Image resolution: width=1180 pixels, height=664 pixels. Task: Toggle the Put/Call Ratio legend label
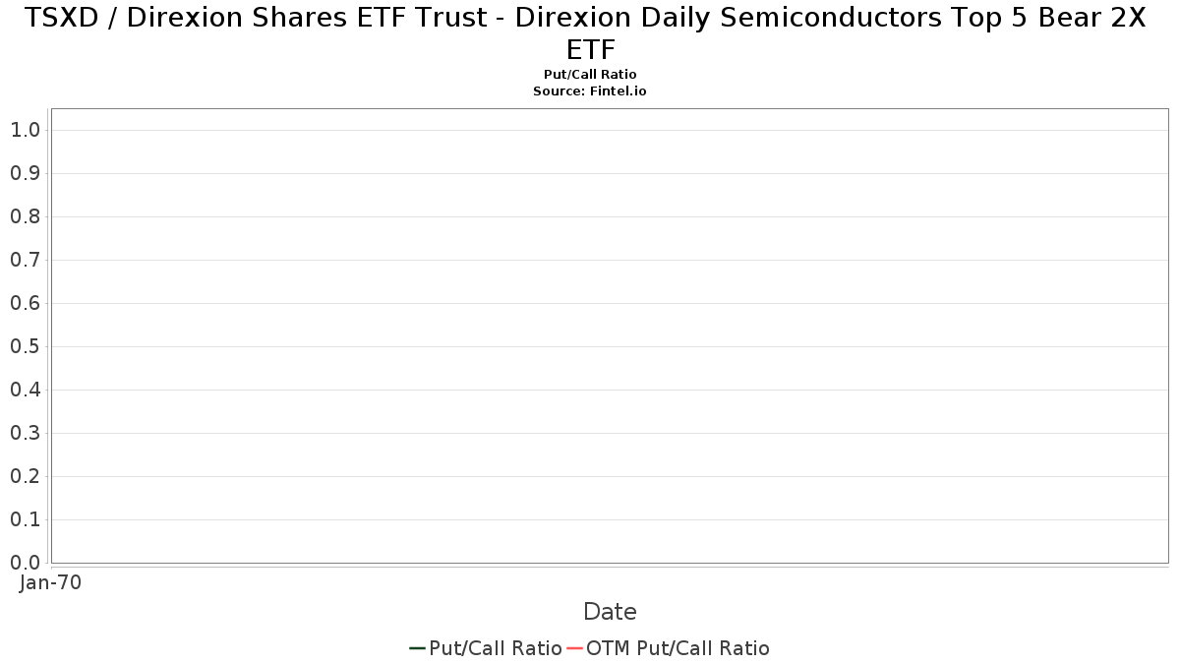[x=496, y=648]
